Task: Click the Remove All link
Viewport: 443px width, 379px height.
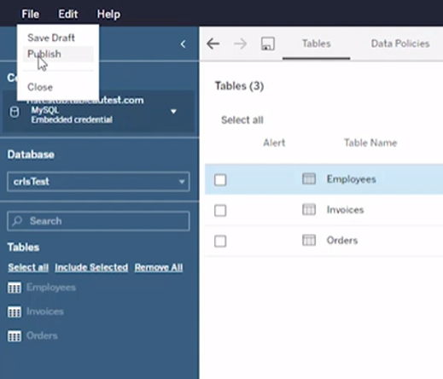Action: tap(159, 267)
